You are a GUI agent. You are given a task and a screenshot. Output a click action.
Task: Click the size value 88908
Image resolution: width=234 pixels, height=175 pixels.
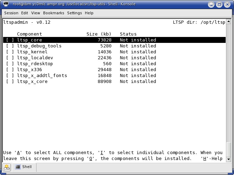coord(105,82)
